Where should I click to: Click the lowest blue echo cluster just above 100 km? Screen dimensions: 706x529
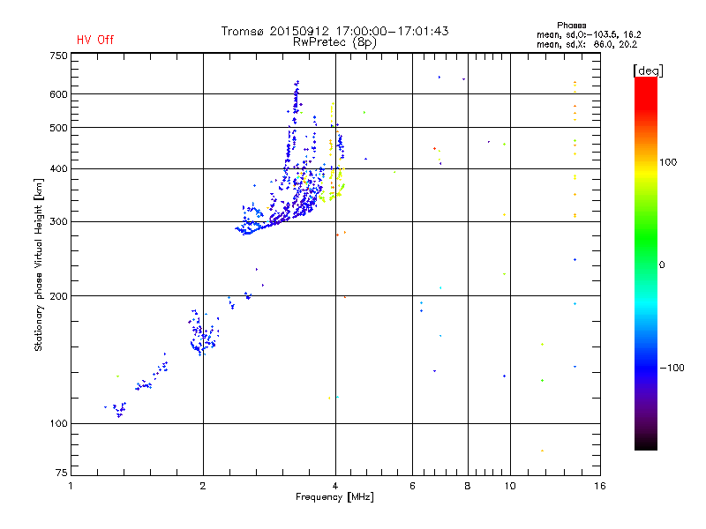coord(118,409)
